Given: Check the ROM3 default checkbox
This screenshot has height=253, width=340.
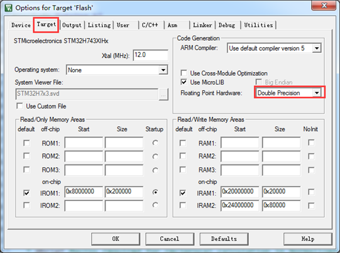Looking at the screenshot, I should coord(26,170).
